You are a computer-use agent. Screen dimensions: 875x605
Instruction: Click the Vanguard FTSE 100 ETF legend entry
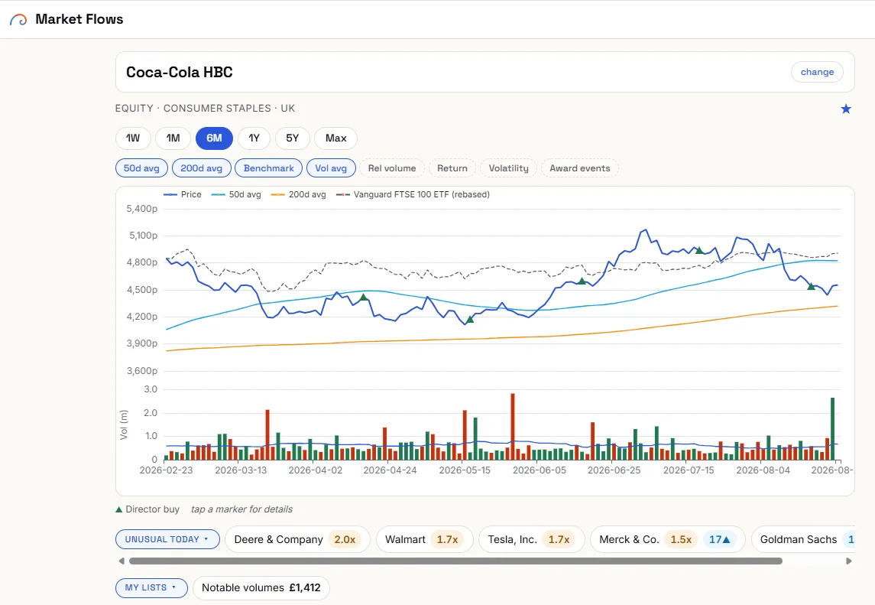[x=413, y=194]
